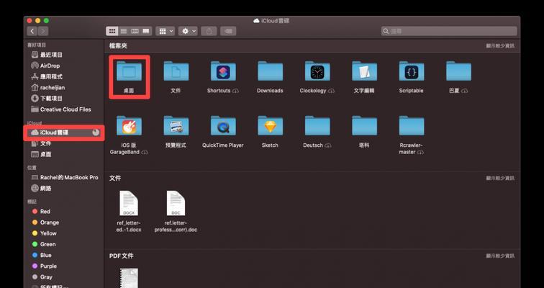The height and width of the screenshot is (288, 544).
Task: Show less info for the 文件 section
Action: [x=500, y=178]
